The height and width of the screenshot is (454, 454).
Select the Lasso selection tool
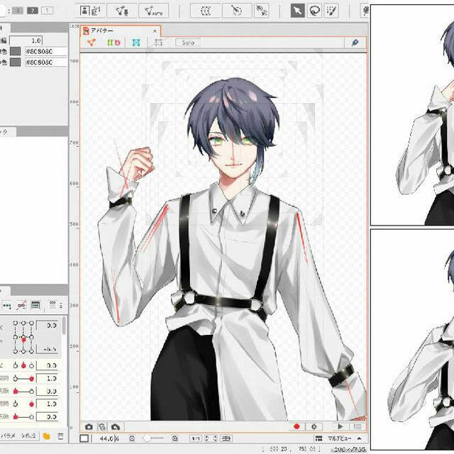(316, 11)
